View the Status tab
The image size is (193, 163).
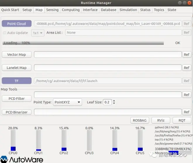[x=145, y=10]
